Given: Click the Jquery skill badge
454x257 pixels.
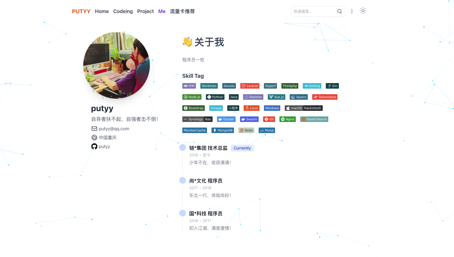Looking at the screenshot, I should 299,97.
